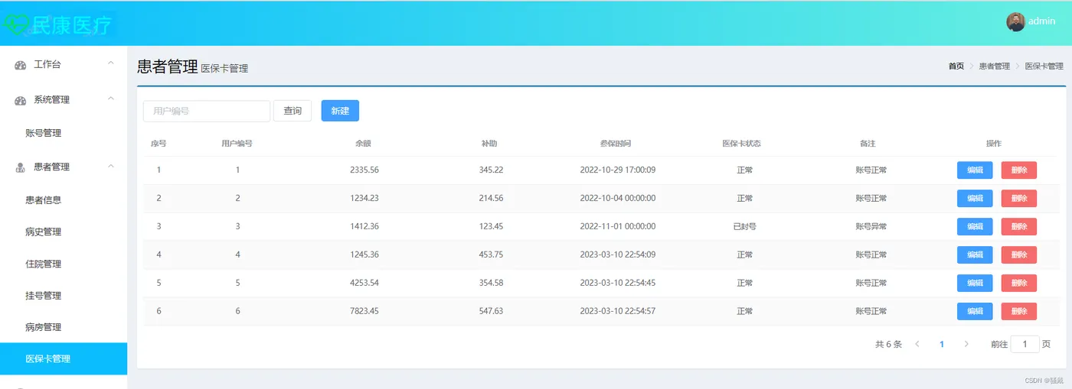
Task: Click the 已封号 status cell
Action: click(x=744, y=226)
